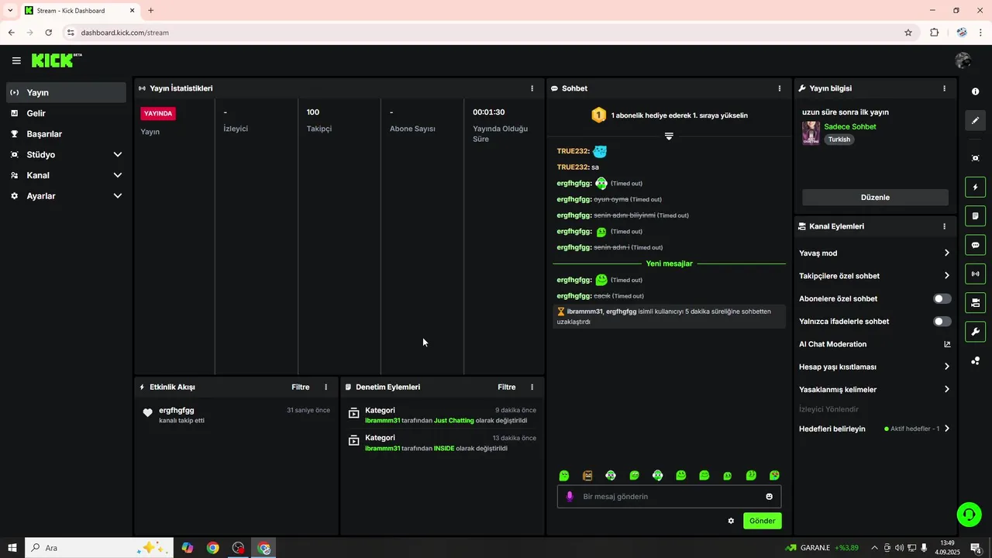The image size is (992, 558).
Task: Click the collapse arrow below the gift banner
Action: point(669,136)
